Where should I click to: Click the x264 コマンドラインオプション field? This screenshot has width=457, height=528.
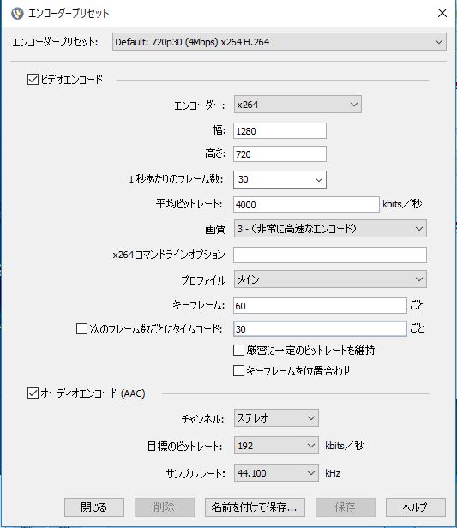330,255
